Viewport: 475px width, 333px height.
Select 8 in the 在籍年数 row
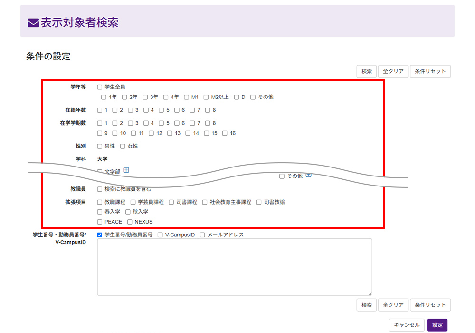pyautogui.click(x=208, y=110)
